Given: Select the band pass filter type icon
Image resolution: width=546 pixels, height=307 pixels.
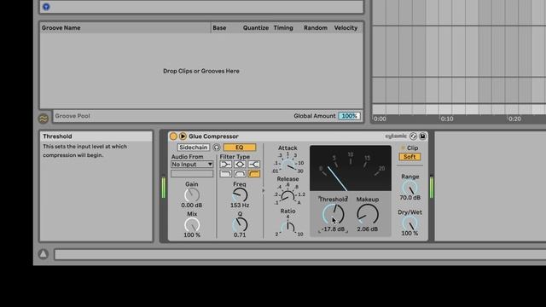Looking at the screenshot, I should tap(240, 173).
